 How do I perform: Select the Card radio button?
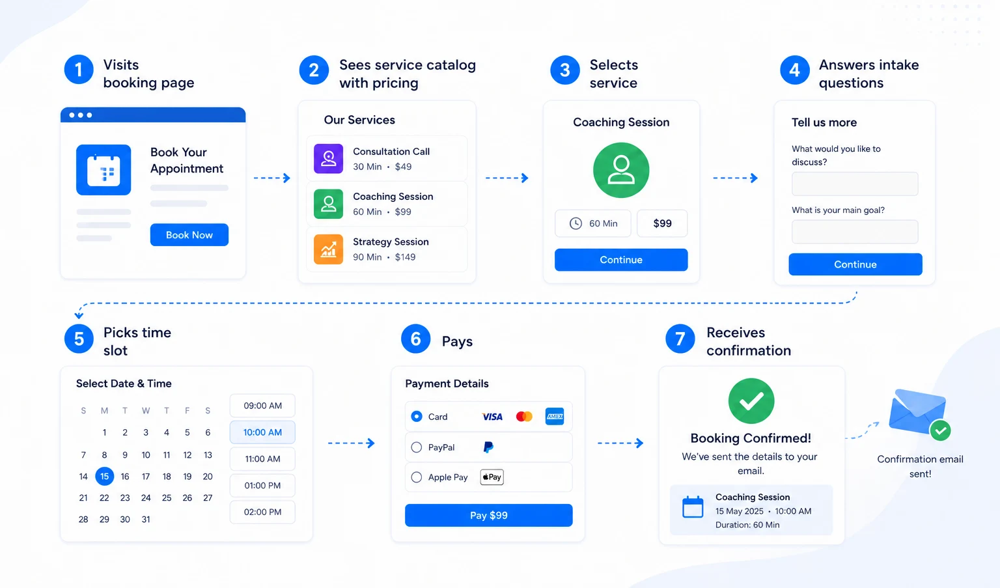tap(417, 417)
